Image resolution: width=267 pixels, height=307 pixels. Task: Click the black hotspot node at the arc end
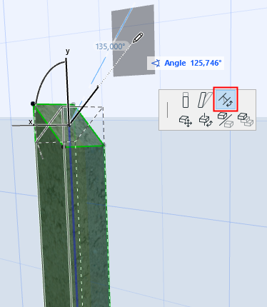tap(33, 104)
